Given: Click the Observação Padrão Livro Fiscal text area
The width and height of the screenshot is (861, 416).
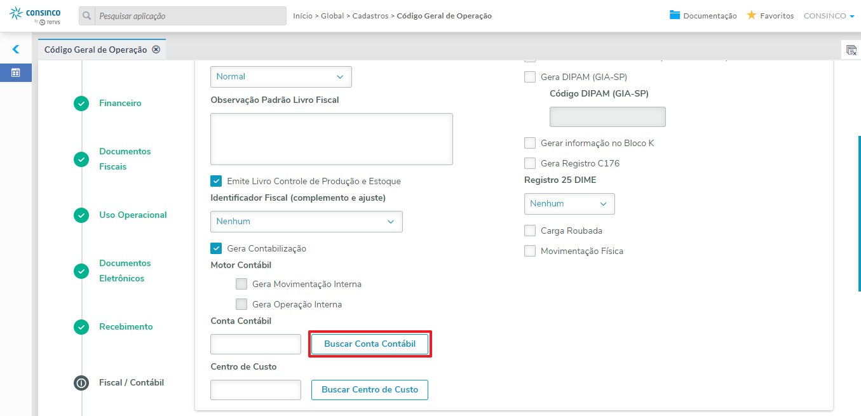Looking at the screenshot, I should click(x=331, y=139).
